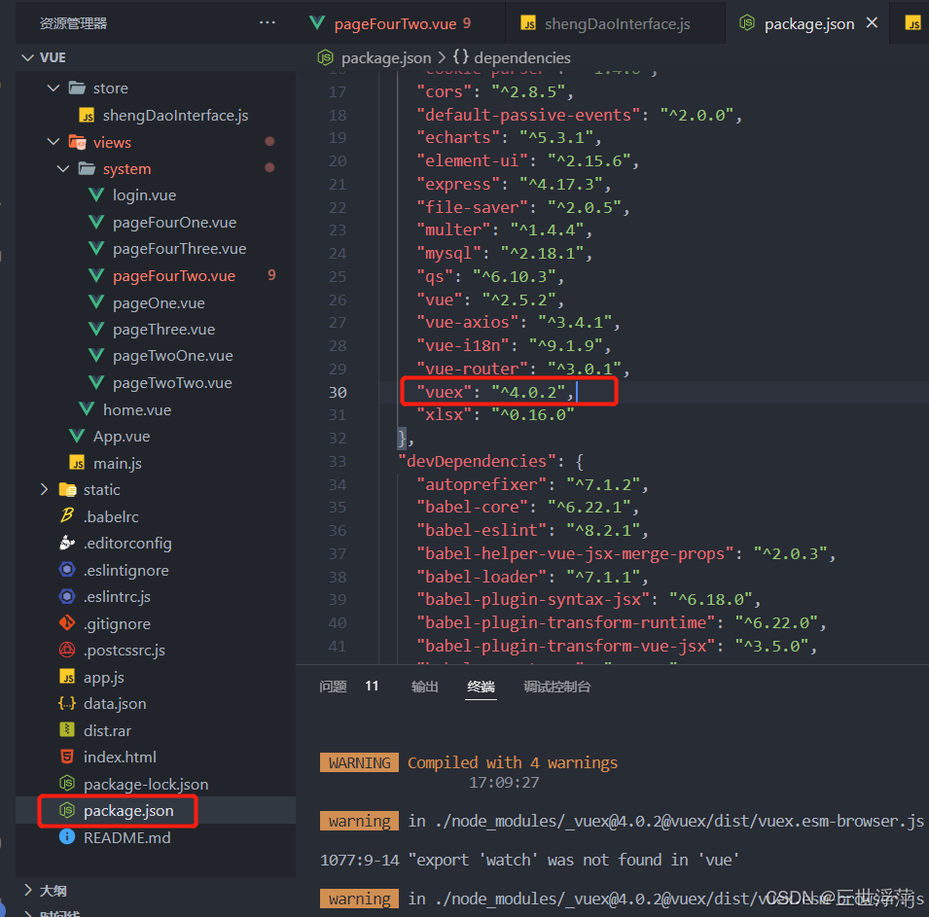929x917 pixels.
Task: Open the 调试控制台 debug console tab
Action: click(x=557, y=687)
